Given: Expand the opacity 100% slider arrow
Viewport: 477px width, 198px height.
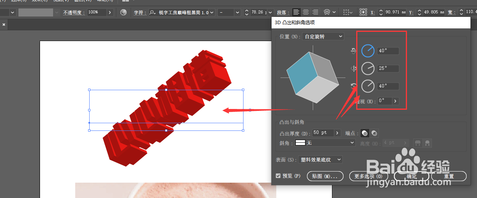Looking at the screenshot, I should point(110,12).
